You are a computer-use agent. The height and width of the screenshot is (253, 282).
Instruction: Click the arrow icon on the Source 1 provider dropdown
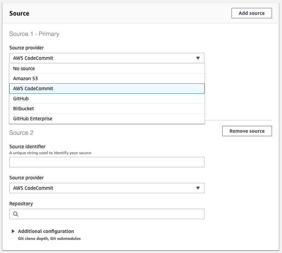pos(198,58)
